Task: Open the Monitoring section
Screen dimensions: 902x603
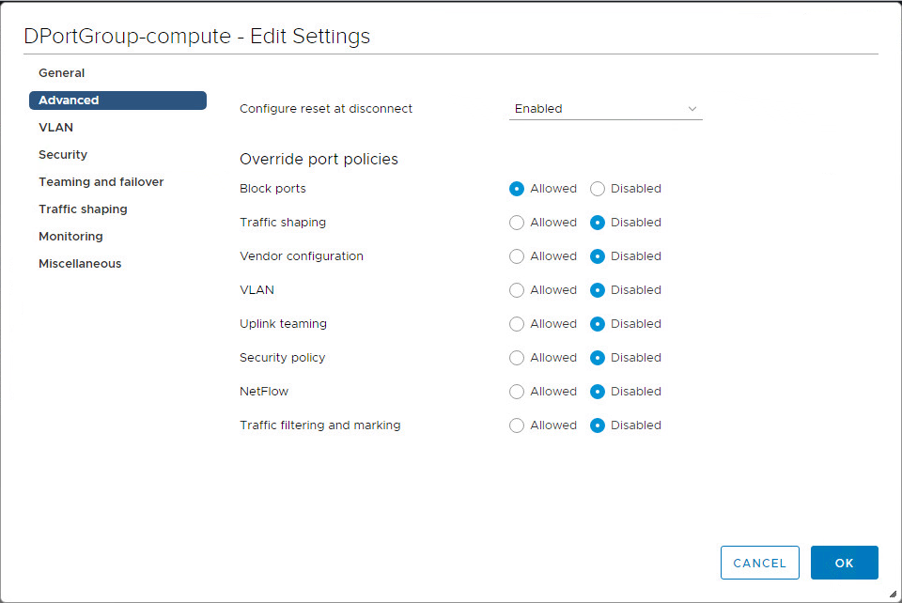Action: (70, 237)
